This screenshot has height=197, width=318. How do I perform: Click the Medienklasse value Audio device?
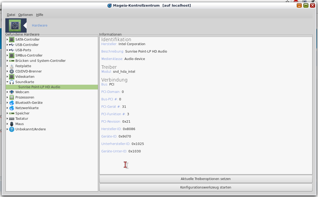coord(135,59)
